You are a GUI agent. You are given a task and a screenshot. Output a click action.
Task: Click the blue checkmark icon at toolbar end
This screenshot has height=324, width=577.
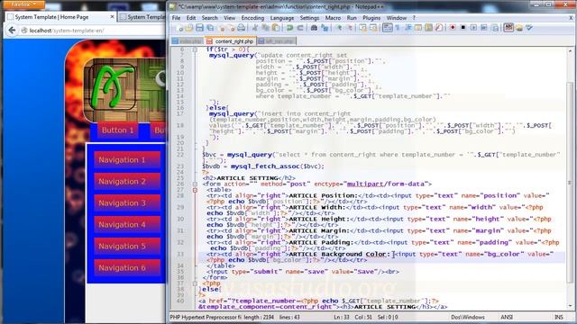529,28
